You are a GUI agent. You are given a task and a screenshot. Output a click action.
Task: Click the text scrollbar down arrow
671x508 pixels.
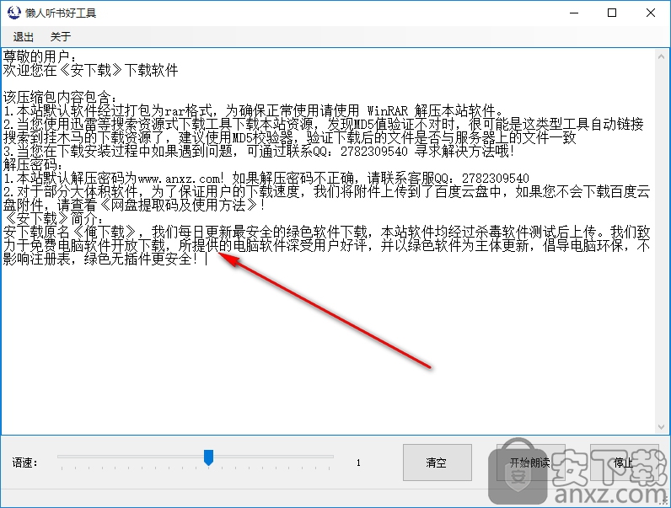pos(662,427)
